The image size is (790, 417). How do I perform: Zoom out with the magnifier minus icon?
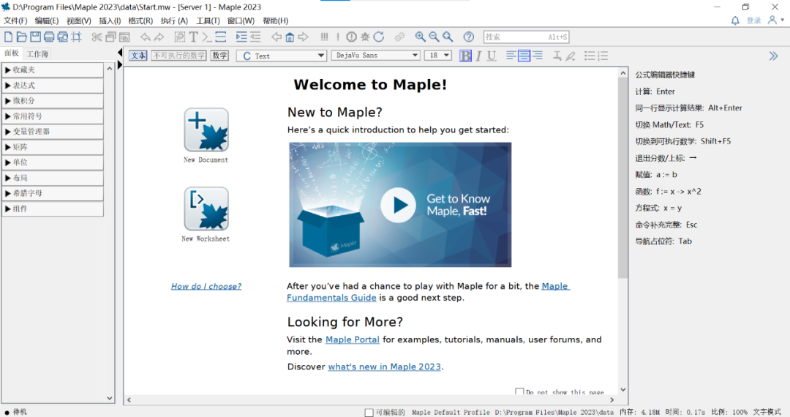tap(434, 37)
